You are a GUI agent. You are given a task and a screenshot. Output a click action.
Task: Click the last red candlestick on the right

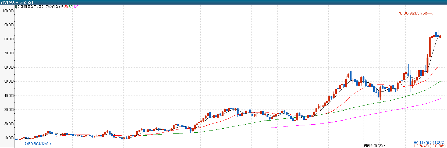point(440,37)
